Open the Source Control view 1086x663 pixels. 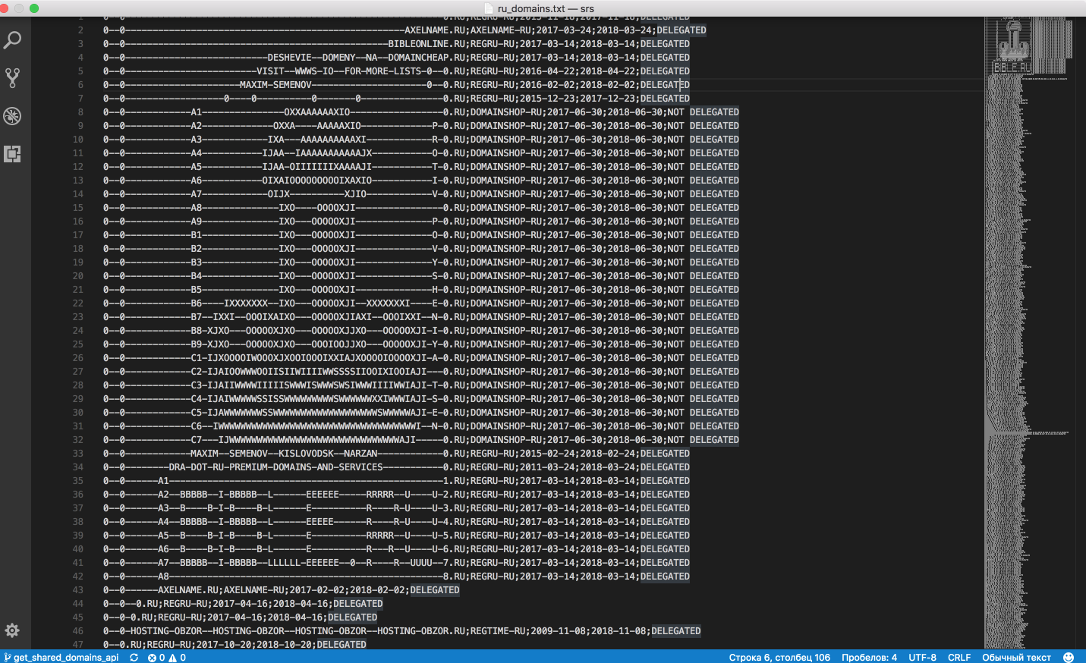coord(12,77)
